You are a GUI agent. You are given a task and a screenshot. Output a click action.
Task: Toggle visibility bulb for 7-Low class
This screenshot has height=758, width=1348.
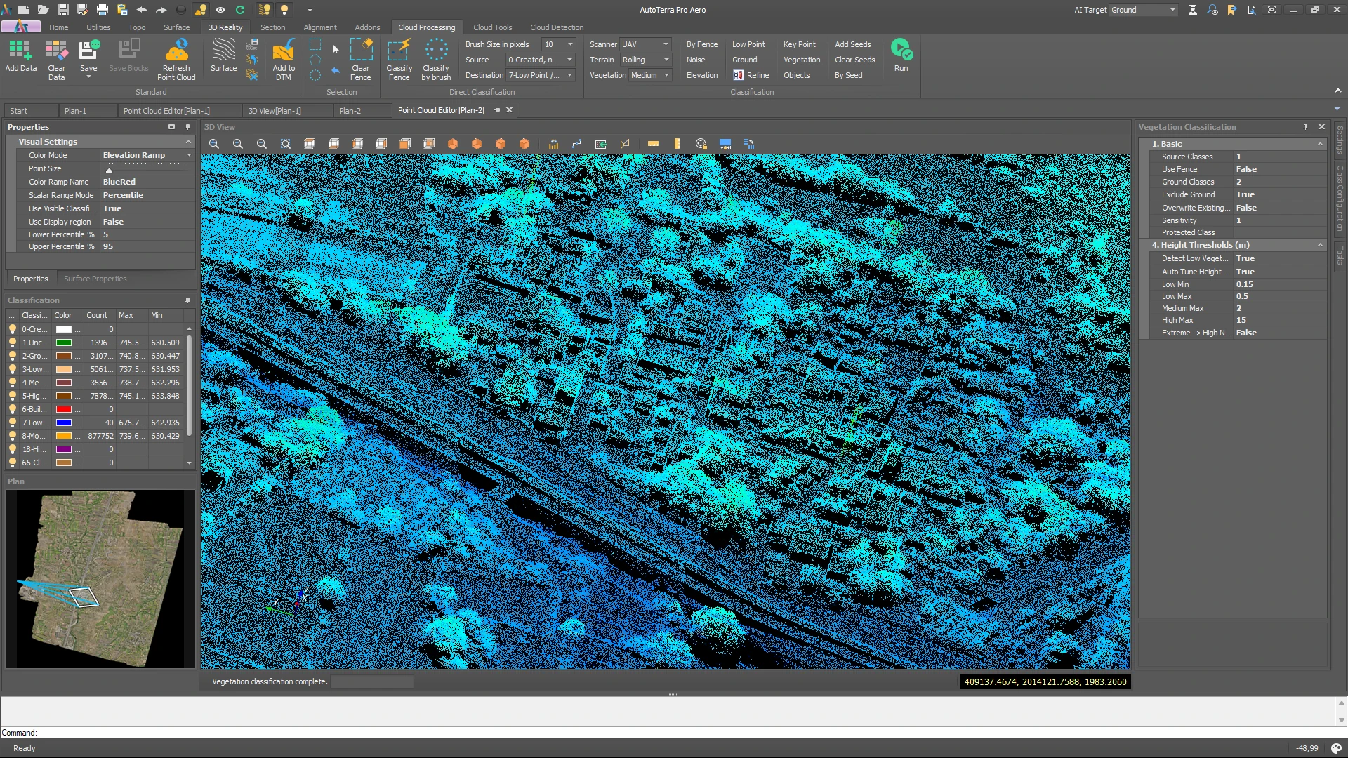[x=12, y=423]
